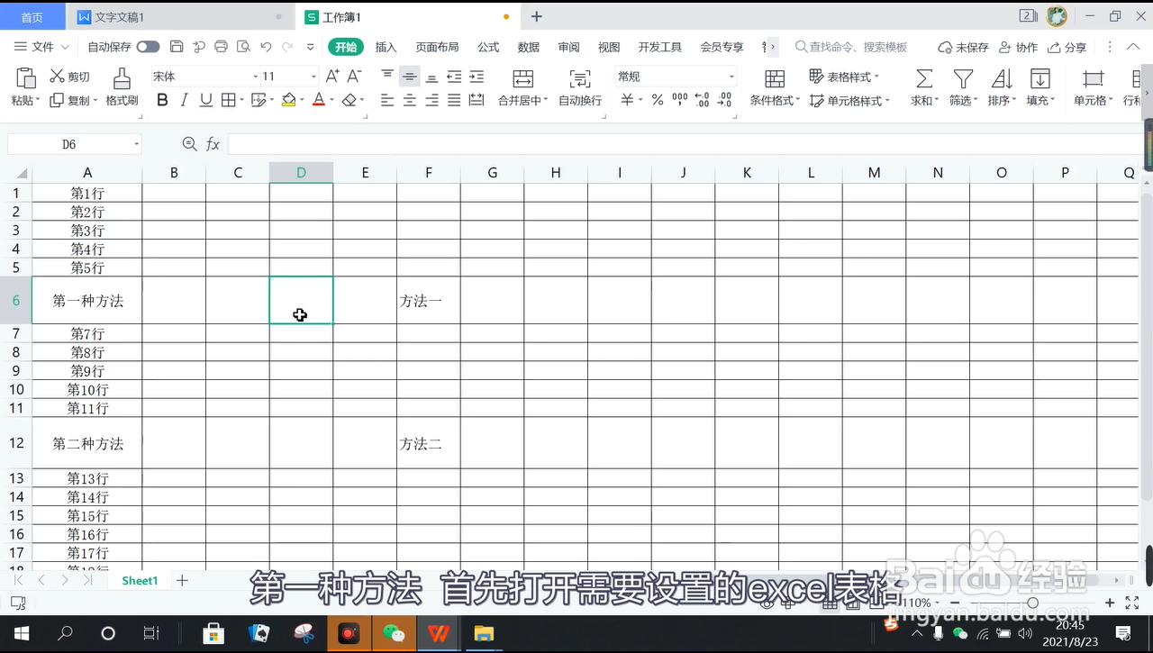Increase decimal places
This screenshot has height=653, width=1153.
tap(703, 100)
